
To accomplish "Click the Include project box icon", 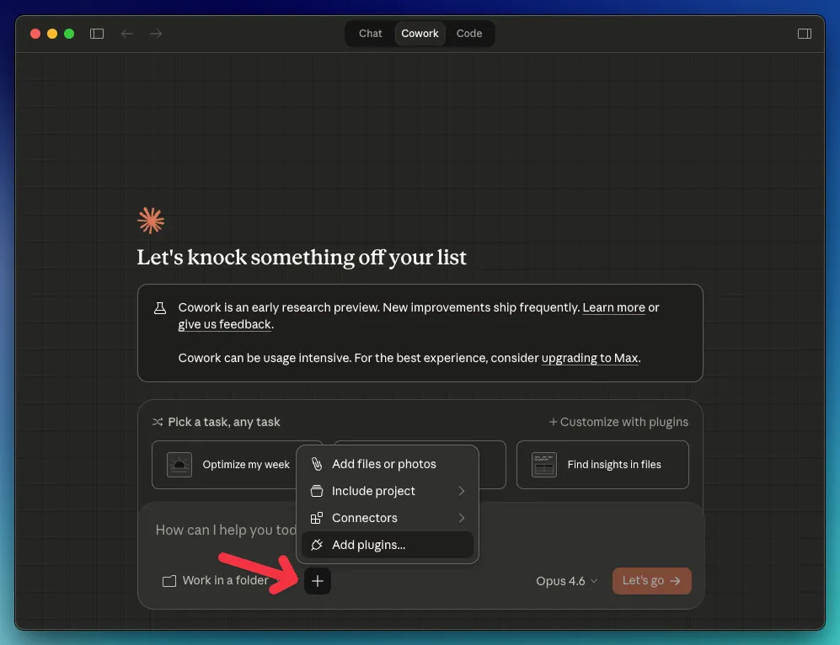I will [x=317, y=491].
